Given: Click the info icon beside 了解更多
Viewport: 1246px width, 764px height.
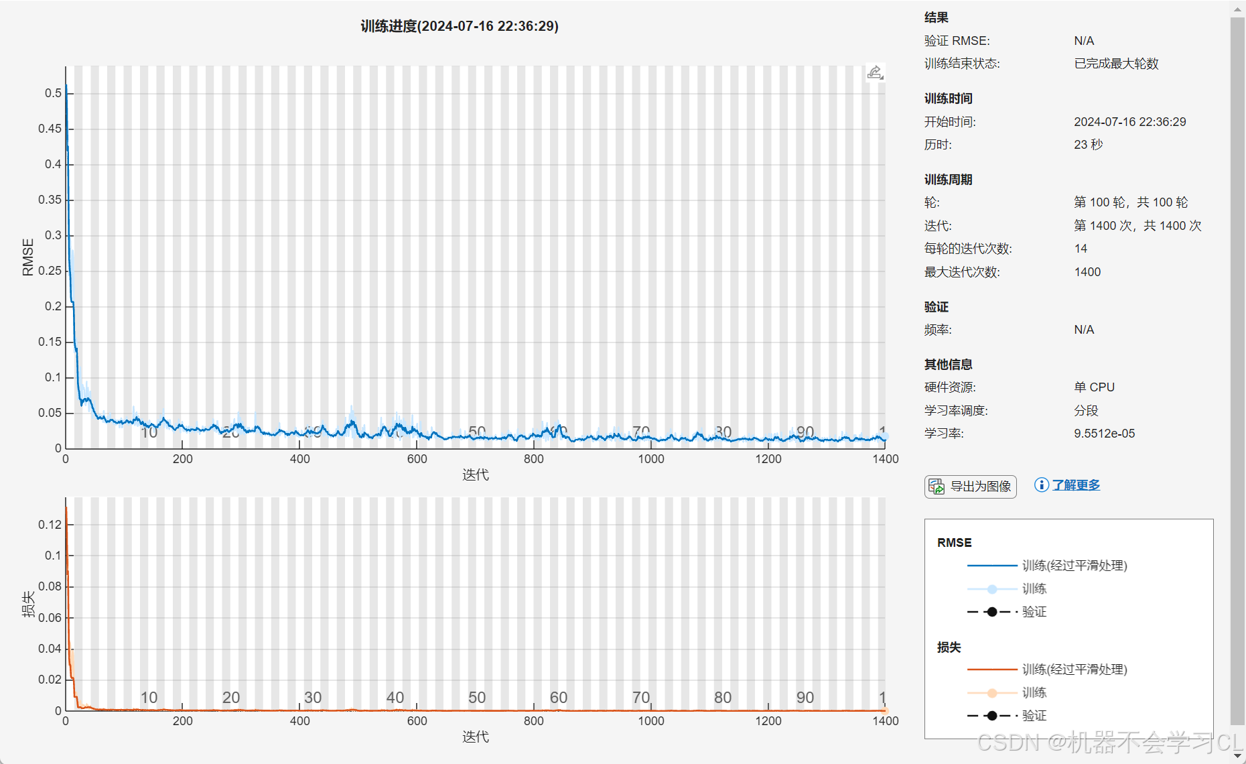Looking at the screenshot, I should coord(1041,485).
